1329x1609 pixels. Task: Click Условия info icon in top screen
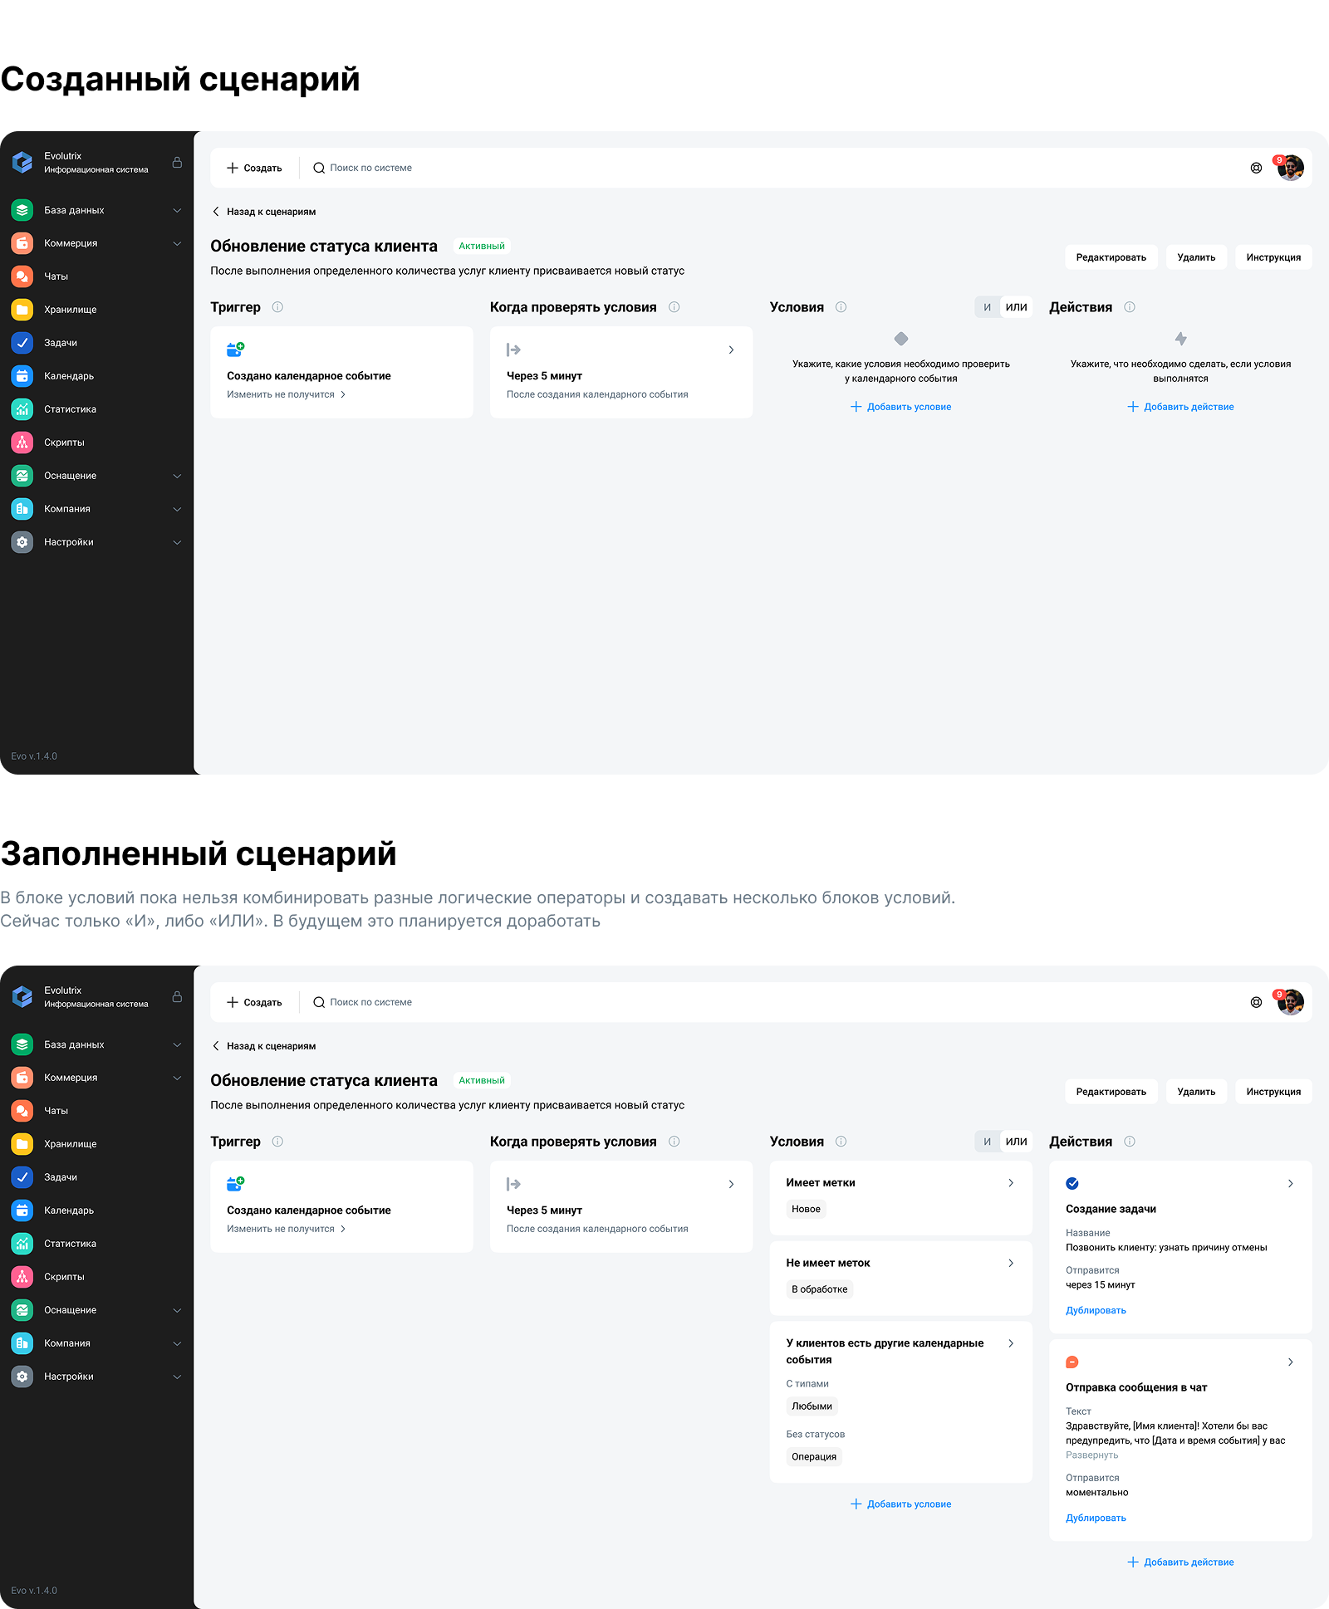841,307
